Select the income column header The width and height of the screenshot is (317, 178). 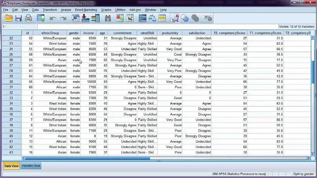(88, 33)
